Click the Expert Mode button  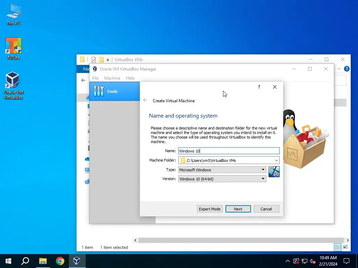[210, 209]
